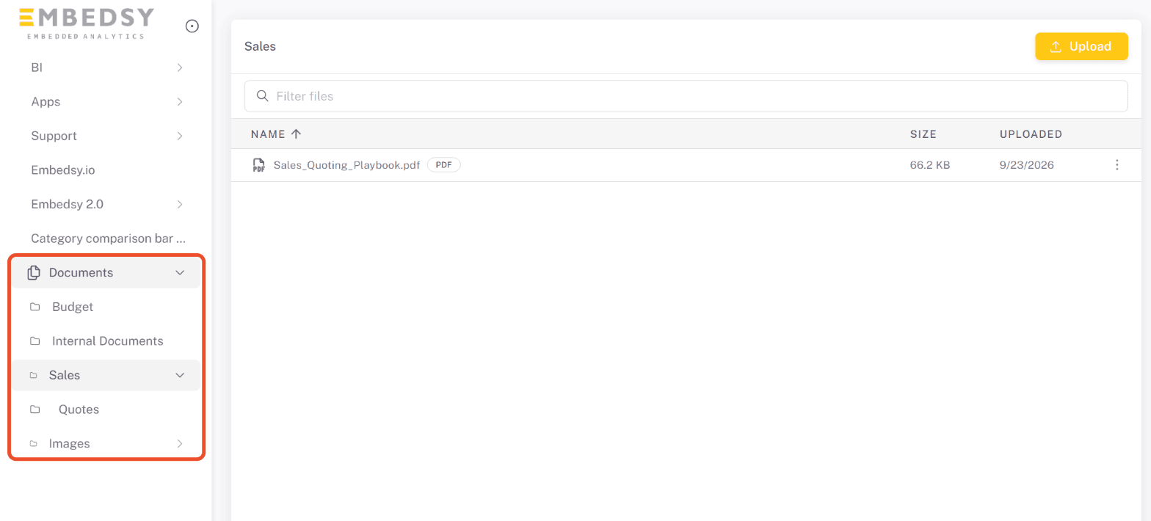Screen dimensions: 1151x521
Task: Click the yellow Upload button
Action: pyautogui.click(x=1081, y=46)
